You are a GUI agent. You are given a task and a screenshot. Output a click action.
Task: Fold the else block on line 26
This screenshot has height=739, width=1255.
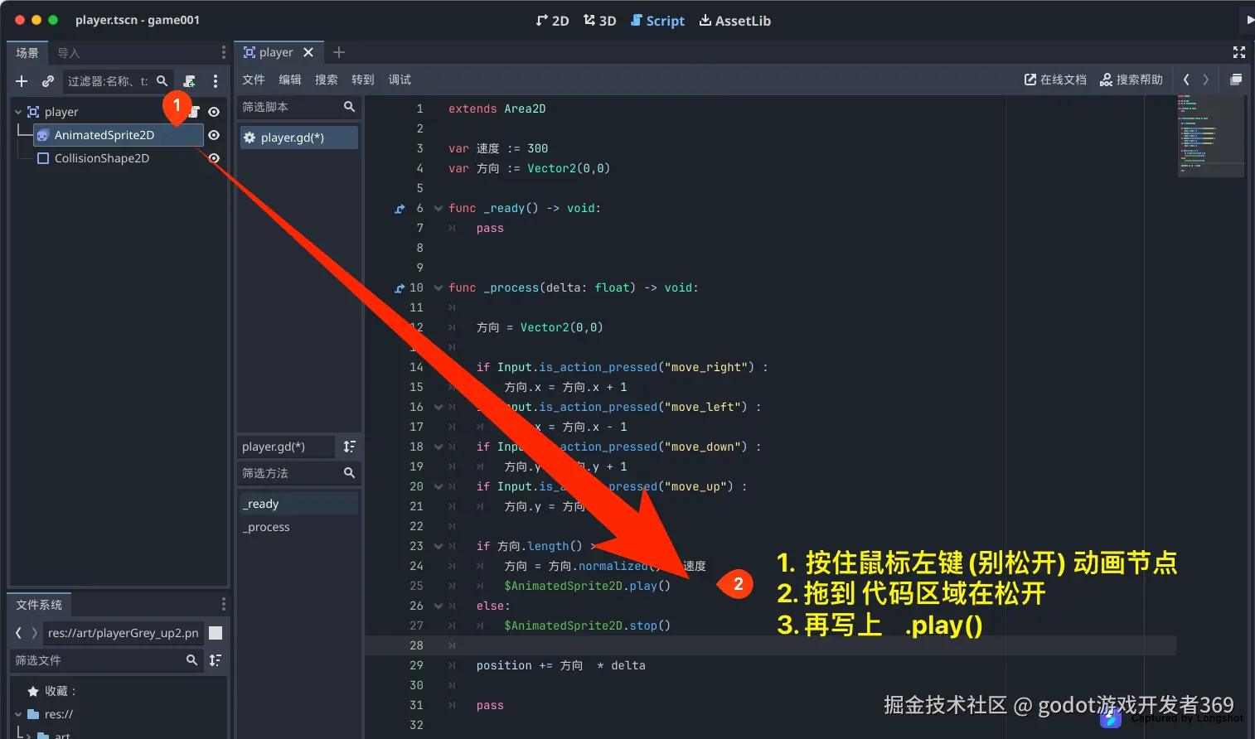tap(439, 606)
